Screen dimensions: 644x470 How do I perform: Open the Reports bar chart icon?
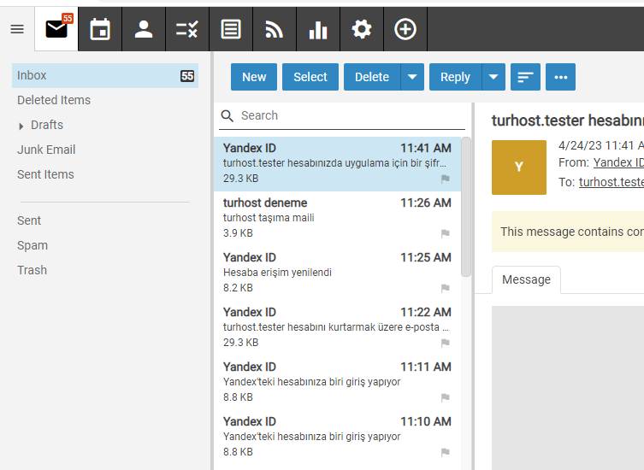(318, 30)
